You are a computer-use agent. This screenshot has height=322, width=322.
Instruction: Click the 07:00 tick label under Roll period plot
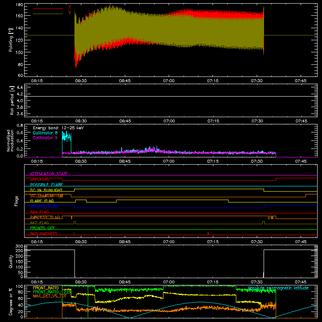(x=169, y=121)
